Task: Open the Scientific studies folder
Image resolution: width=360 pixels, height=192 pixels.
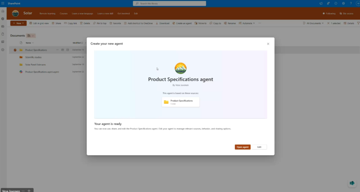Action: point(33,57)
